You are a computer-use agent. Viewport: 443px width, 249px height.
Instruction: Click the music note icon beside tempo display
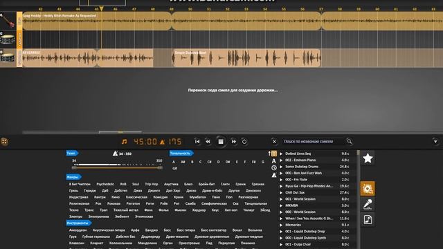(x=125, y=141)
